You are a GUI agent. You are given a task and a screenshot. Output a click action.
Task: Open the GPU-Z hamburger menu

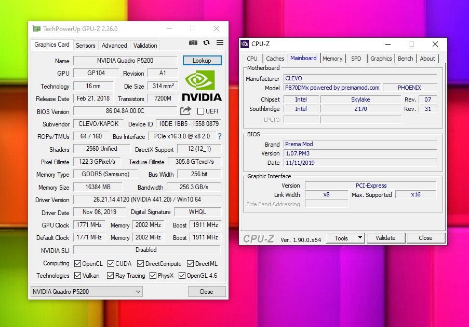(x=220, y=42)
